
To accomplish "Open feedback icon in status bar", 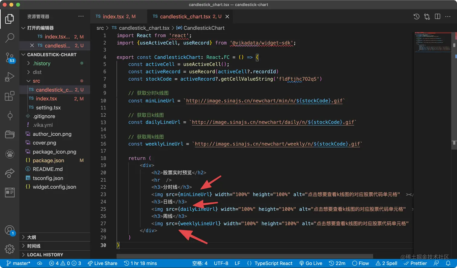I will click(436, 263).
